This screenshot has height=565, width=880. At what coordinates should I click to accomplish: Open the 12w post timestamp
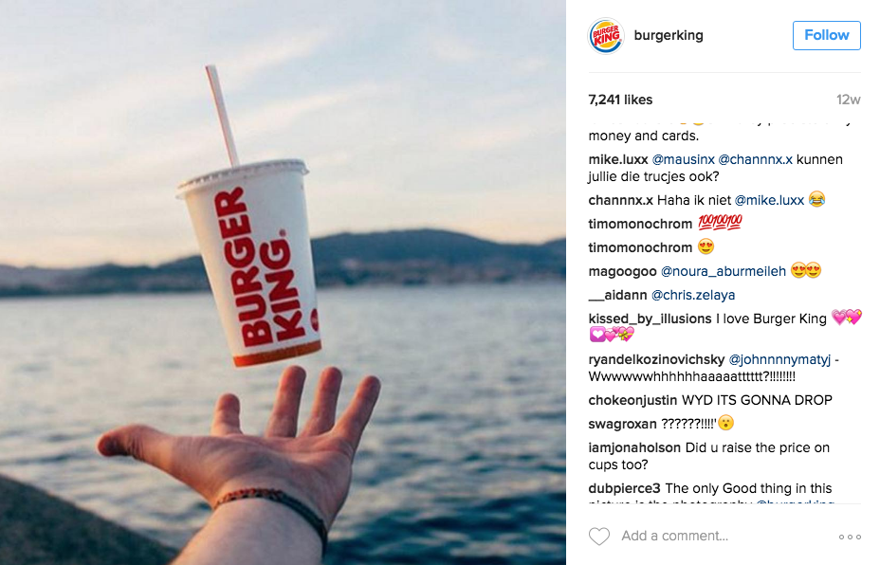(x=848, y=100)
